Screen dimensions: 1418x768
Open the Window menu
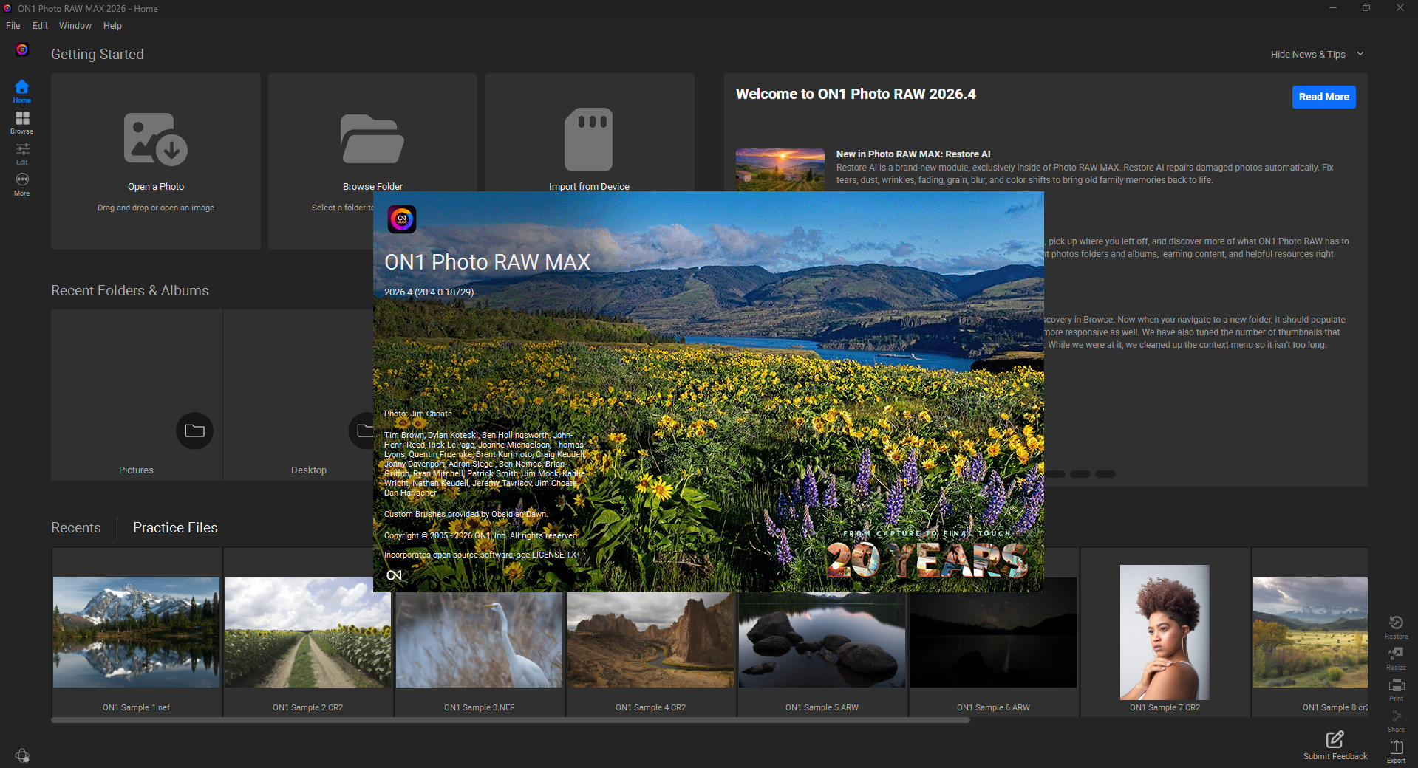(x=75, y=26)
